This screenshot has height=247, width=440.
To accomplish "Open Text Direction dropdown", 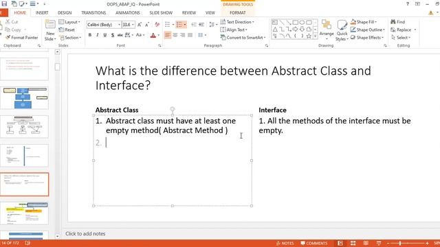I will point(237,22).
